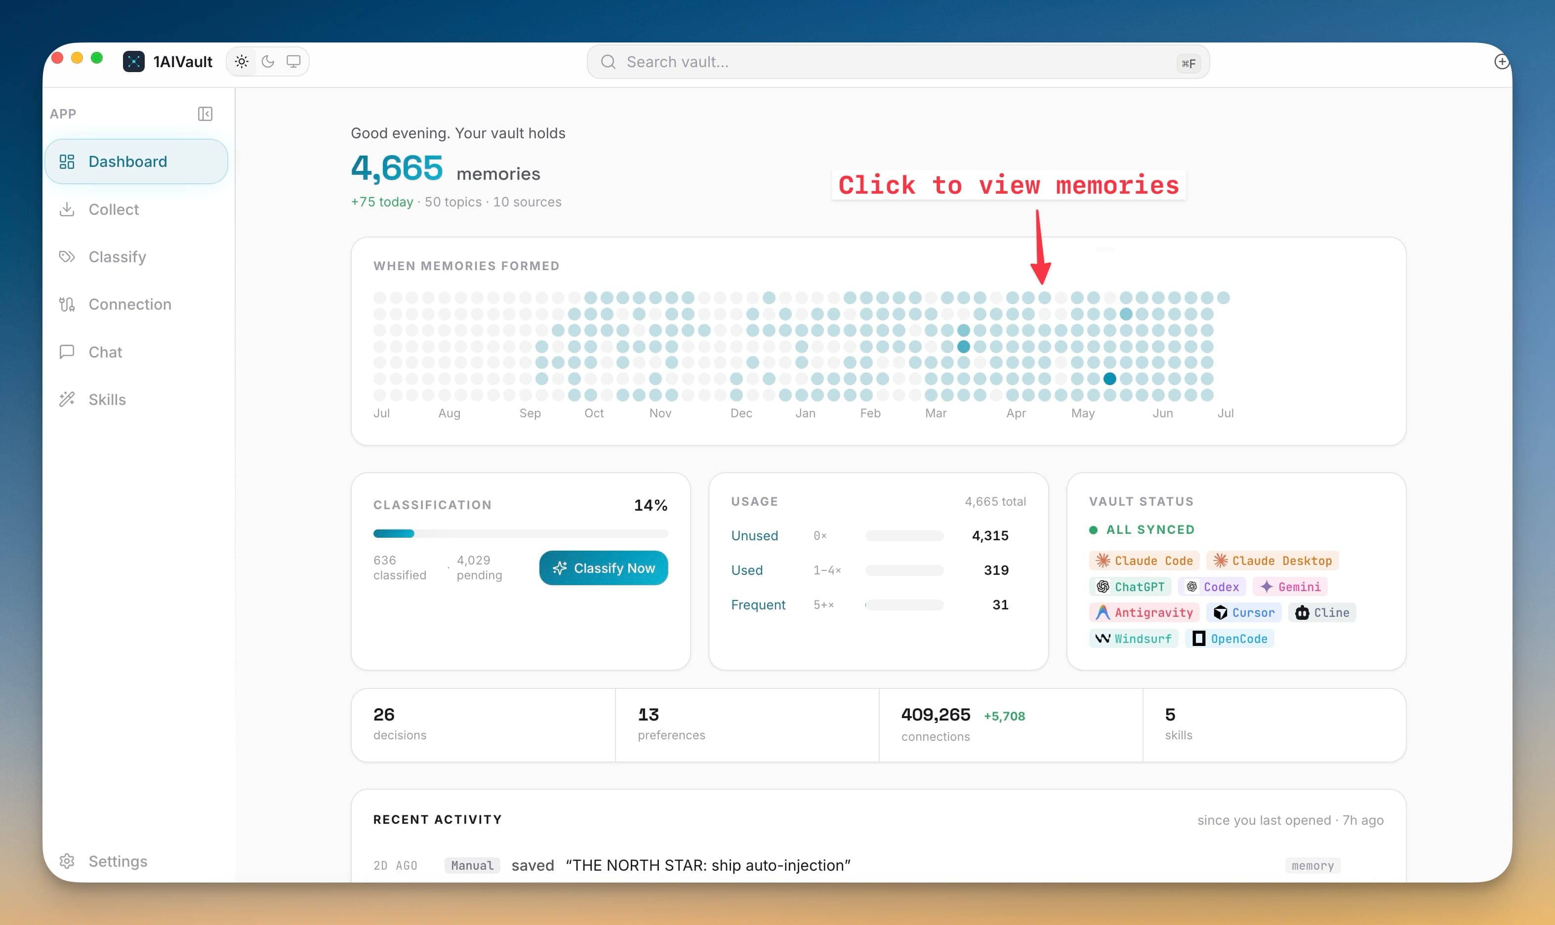
Task: Click the '4,665 total' usage text
Action: pos(995,501)
